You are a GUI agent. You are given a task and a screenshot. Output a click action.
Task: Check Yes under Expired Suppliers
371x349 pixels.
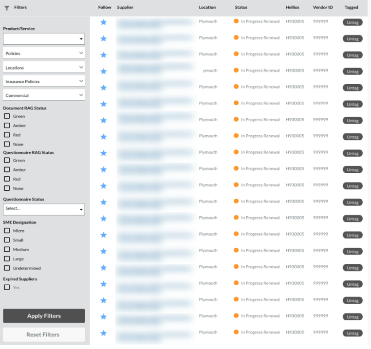[x=7, y=288]
